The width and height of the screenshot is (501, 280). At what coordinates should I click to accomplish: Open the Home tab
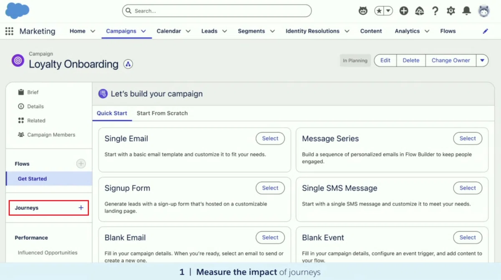77,31
